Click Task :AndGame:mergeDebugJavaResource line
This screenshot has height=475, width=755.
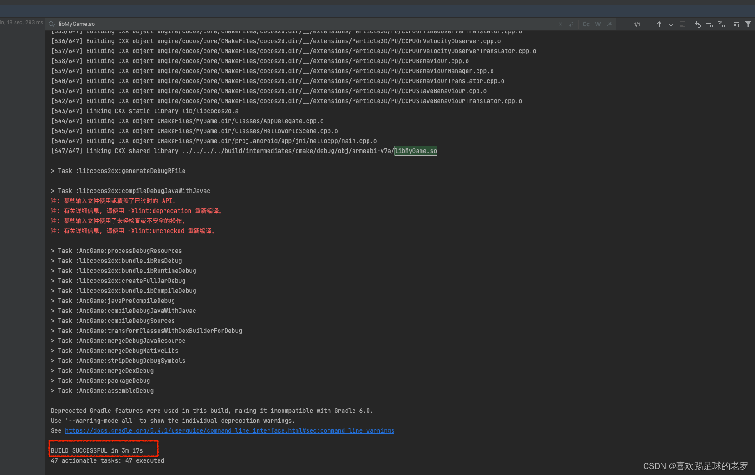point(118,341)
